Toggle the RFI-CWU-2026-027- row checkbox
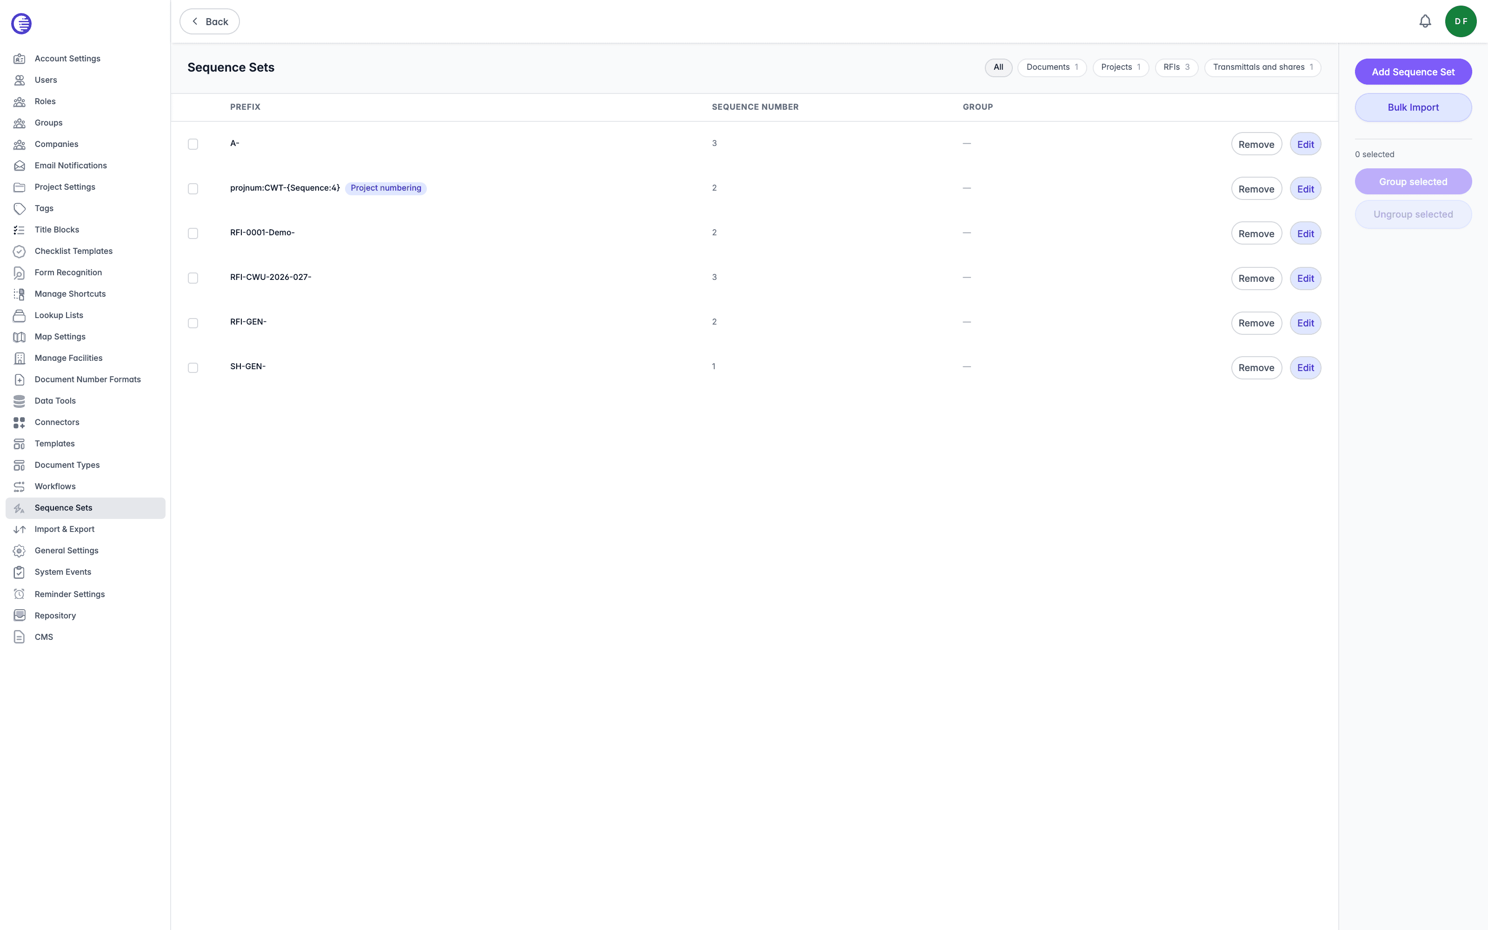The image size is (1488, 930). tap(193, 278)
